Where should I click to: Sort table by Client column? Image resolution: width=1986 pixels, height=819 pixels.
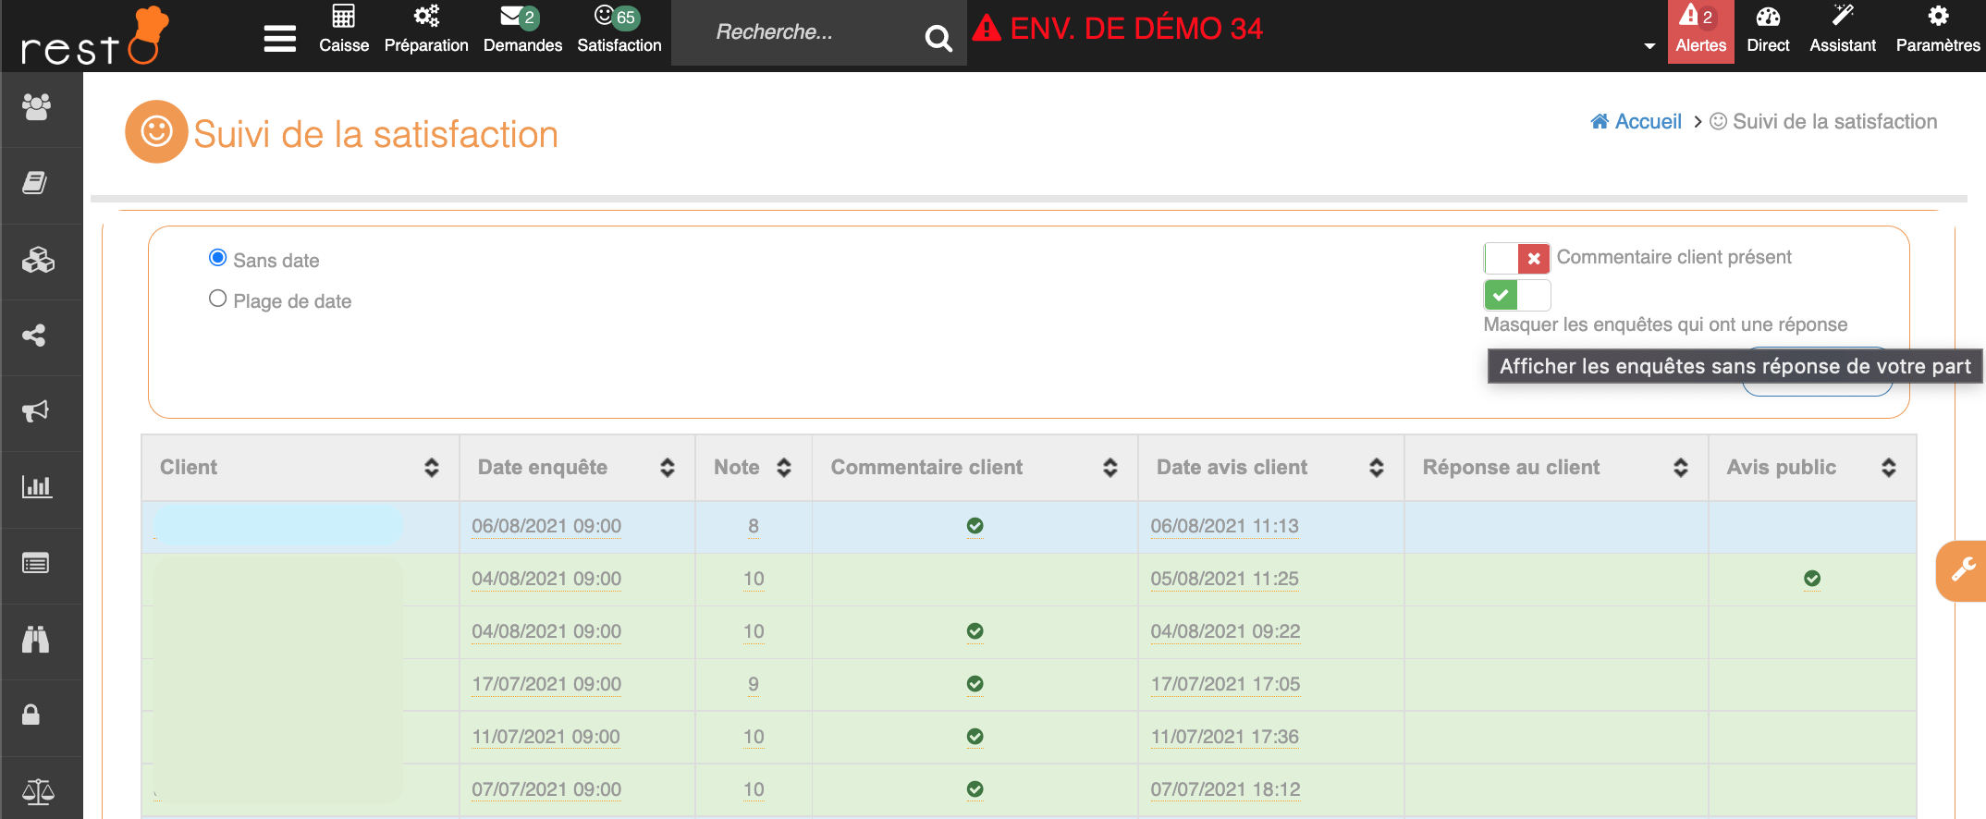tap(431, 468)
